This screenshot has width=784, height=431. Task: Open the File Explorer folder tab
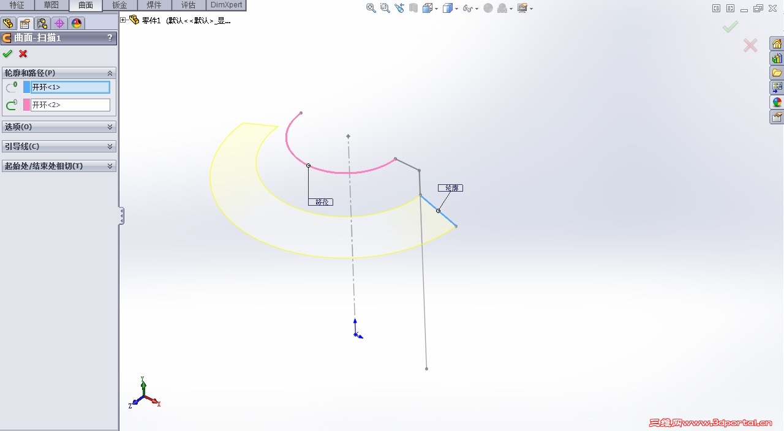tap(777, 73)
